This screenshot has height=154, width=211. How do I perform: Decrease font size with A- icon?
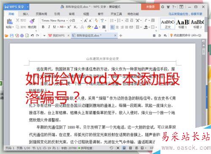pos(90,21)
